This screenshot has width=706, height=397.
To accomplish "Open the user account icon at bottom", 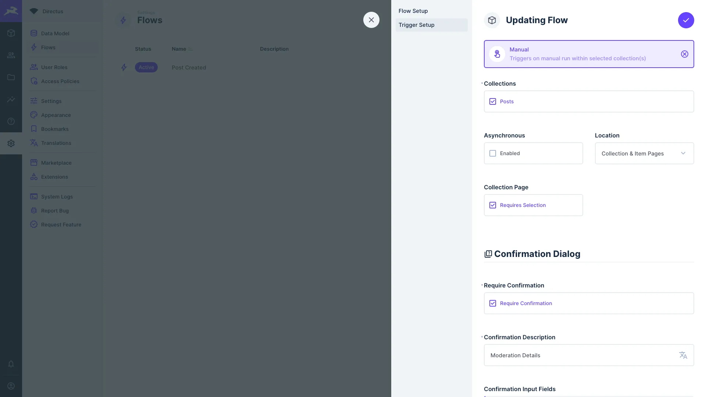I will 11,386.
